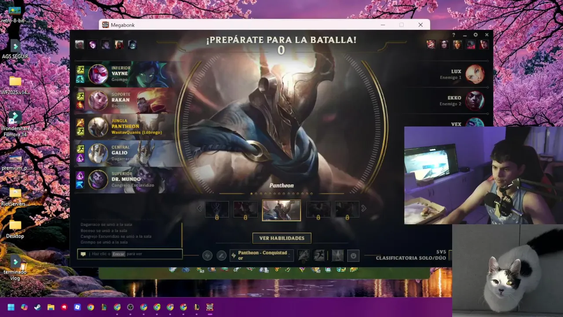Click 'Dagarraco se unió a la sala' message
Screen dimensions: 563x317
106,225
